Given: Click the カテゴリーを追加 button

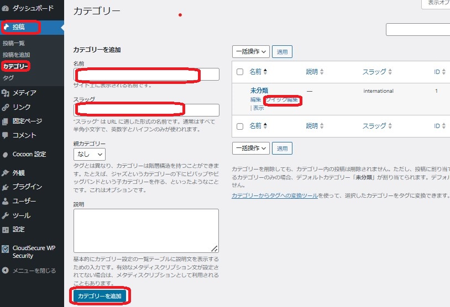Looking at the screenshot, I should point(100,297).
